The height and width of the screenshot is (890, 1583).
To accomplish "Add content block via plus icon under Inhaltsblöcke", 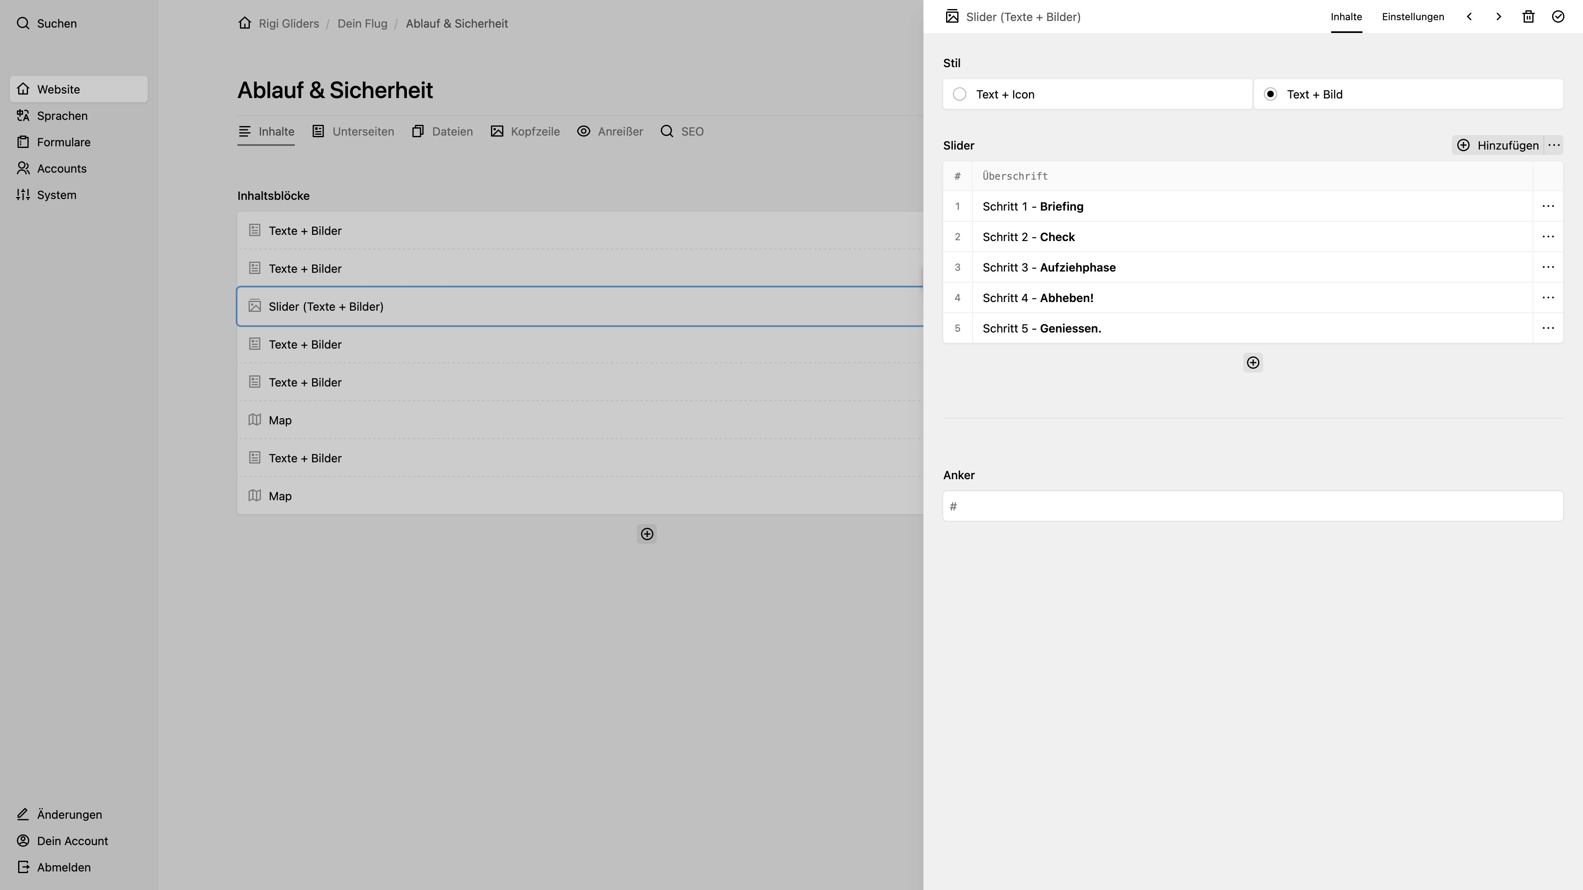I will [647, 534].
